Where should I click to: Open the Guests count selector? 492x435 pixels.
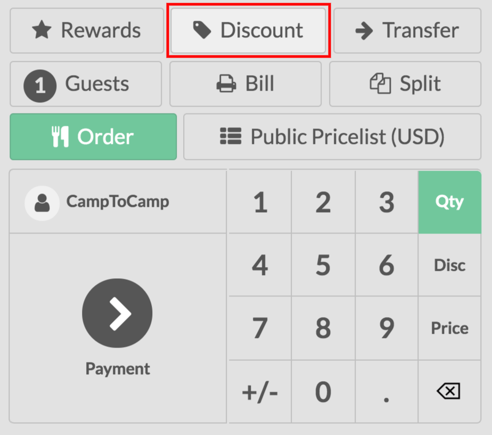click(x=85, y=84)
